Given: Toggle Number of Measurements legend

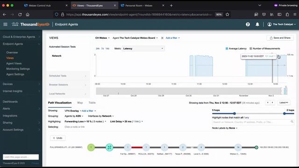Looking at the screenshot, I should [265, 49].
